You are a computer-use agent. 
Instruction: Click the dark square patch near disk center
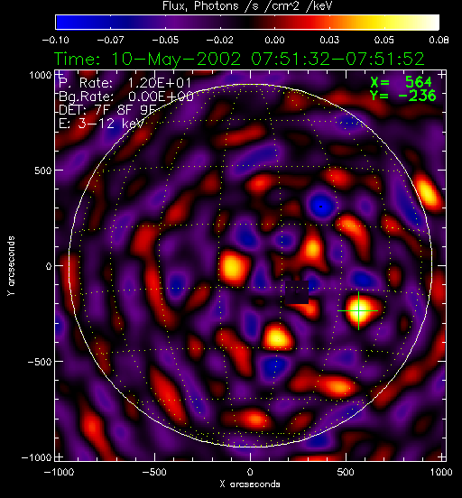[297, 292]
